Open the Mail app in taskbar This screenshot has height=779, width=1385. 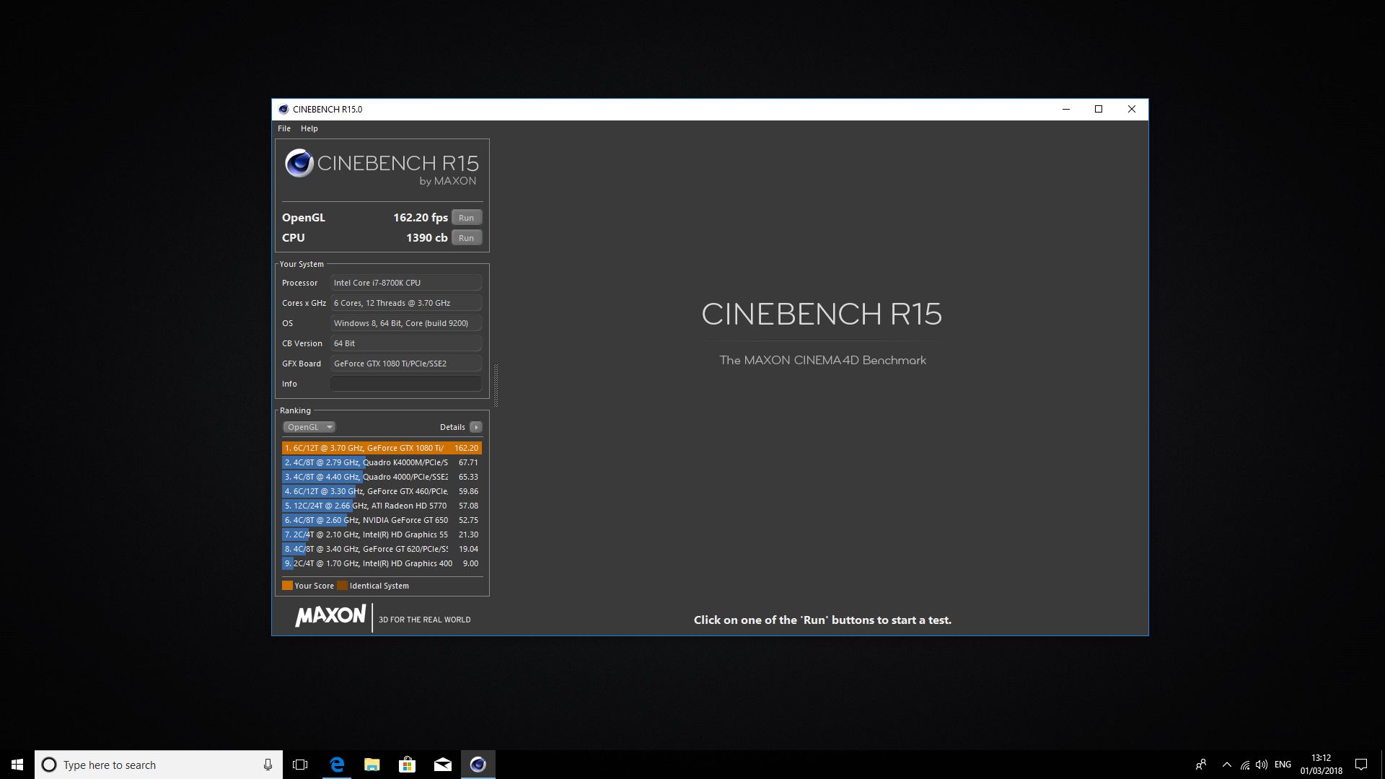pyautogui.click(x=443, y=765)
